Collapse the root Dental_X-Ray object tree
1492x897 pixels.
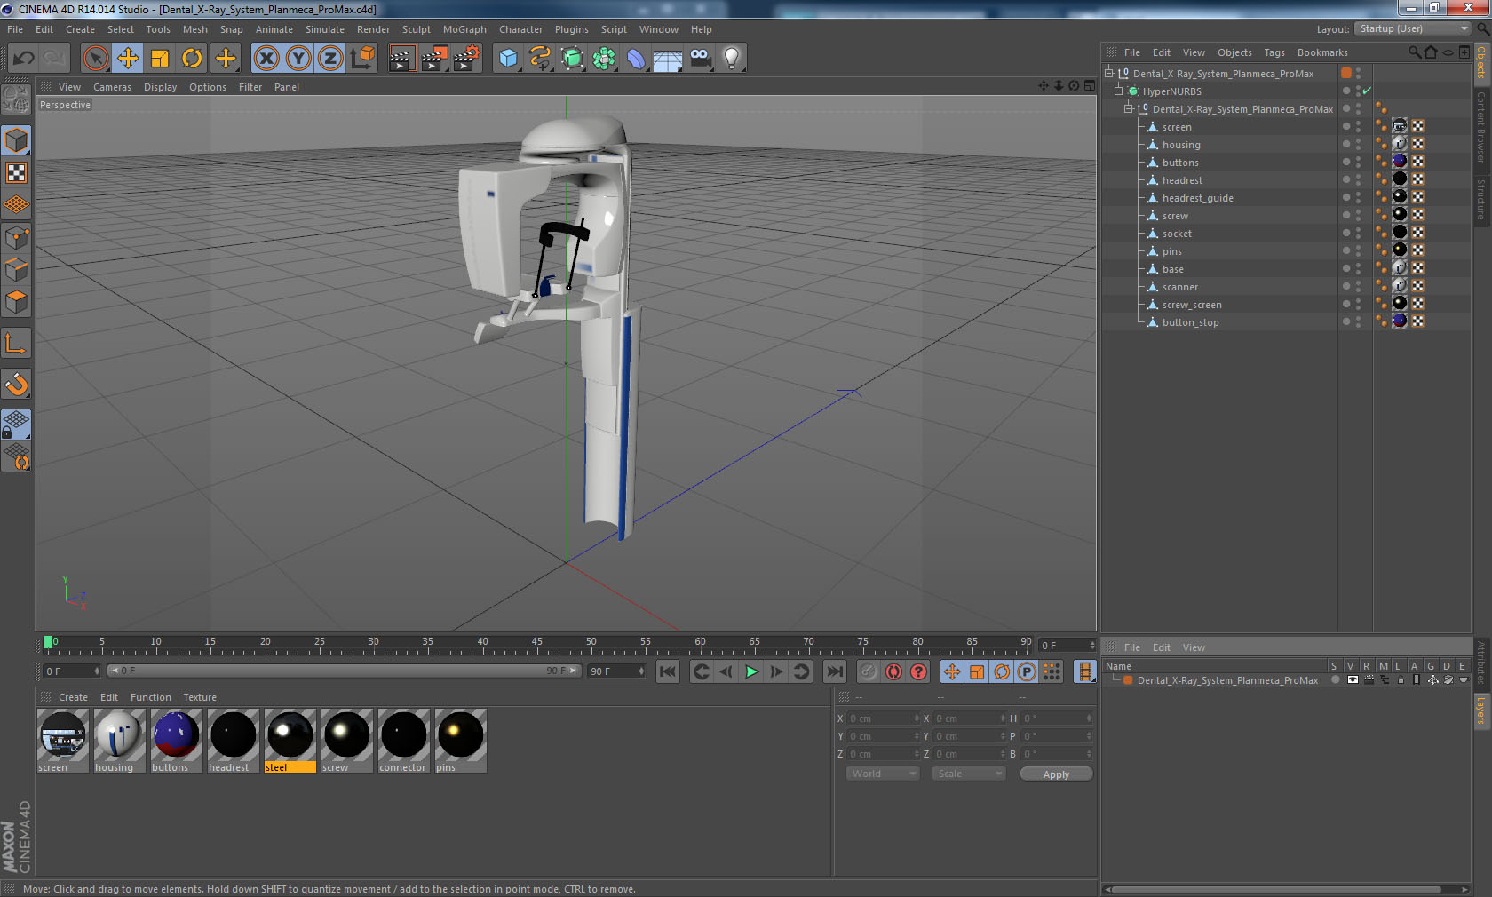tap(1109, 74)
